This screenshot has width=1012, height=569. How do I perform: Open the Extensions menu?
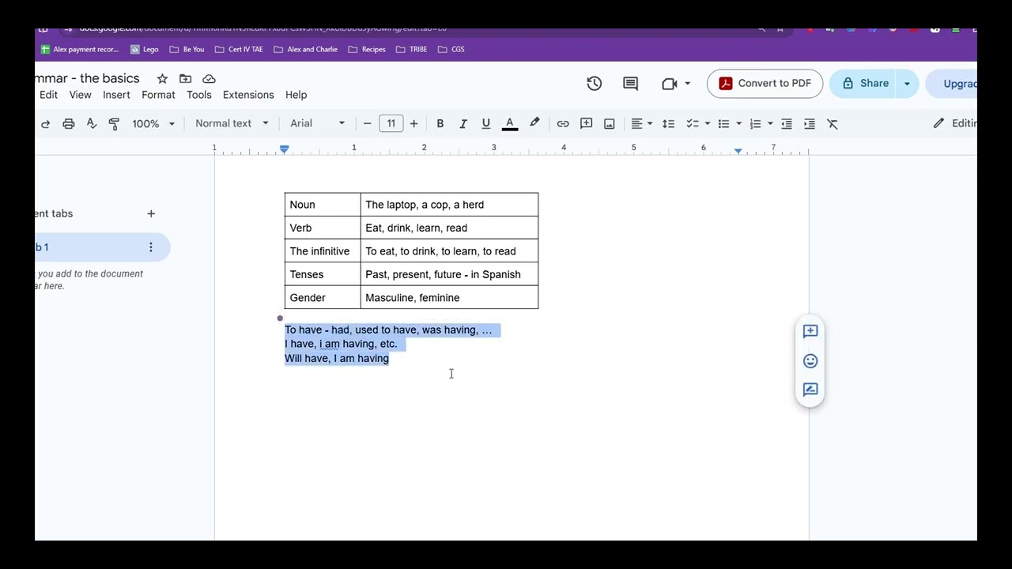[248, 95]
